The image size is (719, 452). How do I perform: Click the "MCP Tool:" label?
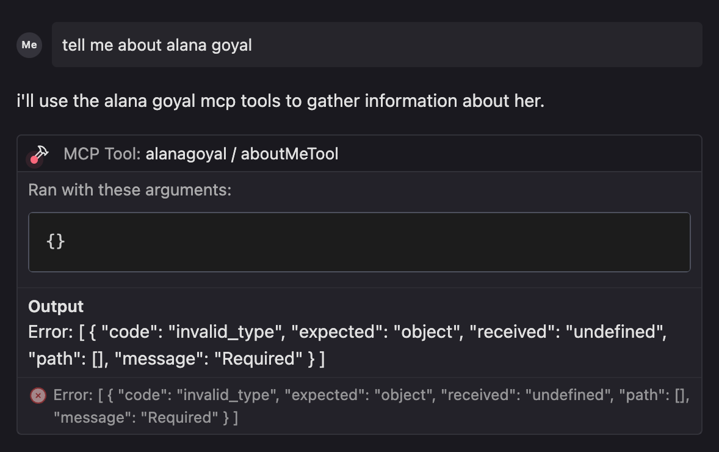coord(102,154)
